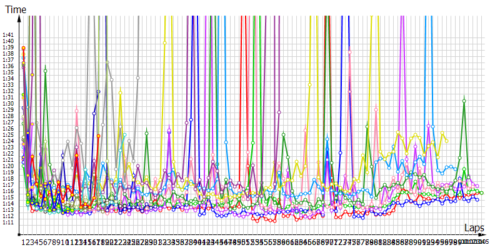Select dark green peak point near lap 5
The image size is (500, 250).
(45, 71)
